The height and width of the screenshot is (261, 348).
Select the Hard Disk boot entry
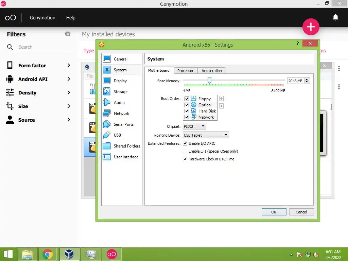(207, 111)
